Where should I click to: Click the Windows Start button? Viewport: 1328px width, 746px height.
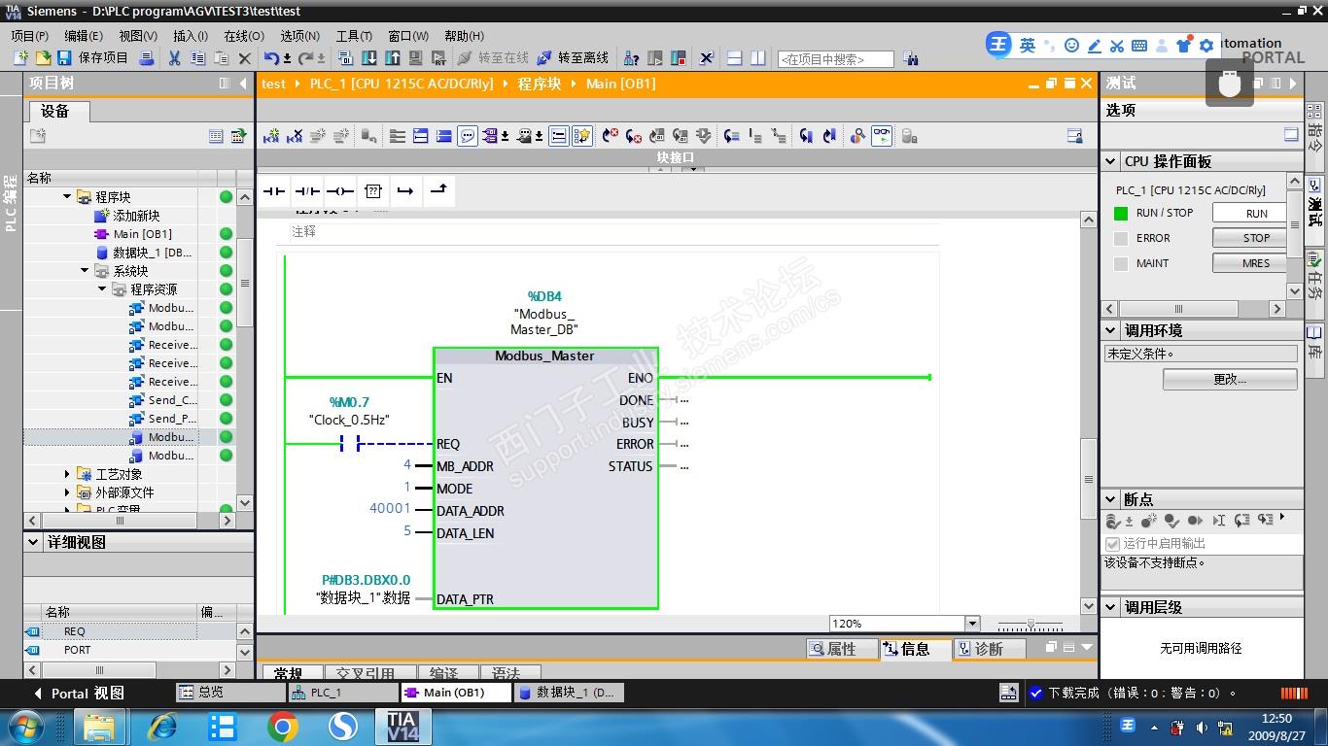(24, 727)
